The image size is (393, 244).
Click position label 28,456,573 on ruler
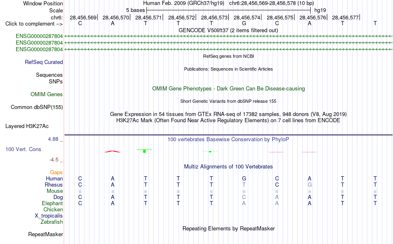[214, 17]
